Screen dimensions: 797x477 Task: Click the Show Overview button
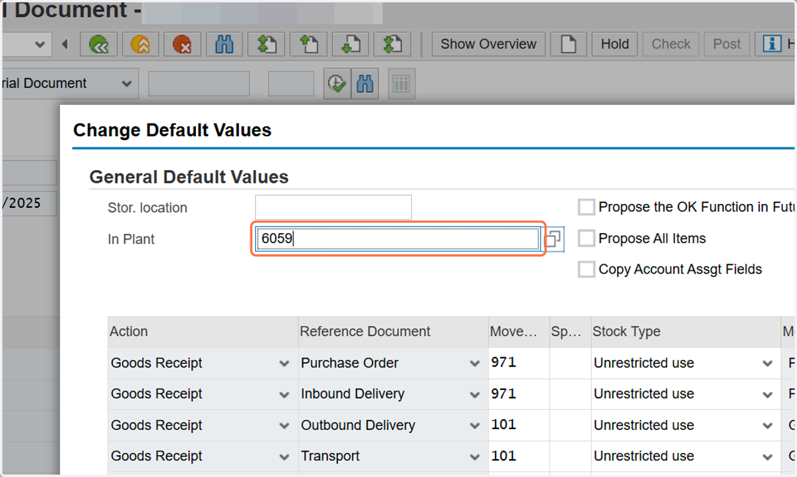pyautogui.click(x=488, y=45)
